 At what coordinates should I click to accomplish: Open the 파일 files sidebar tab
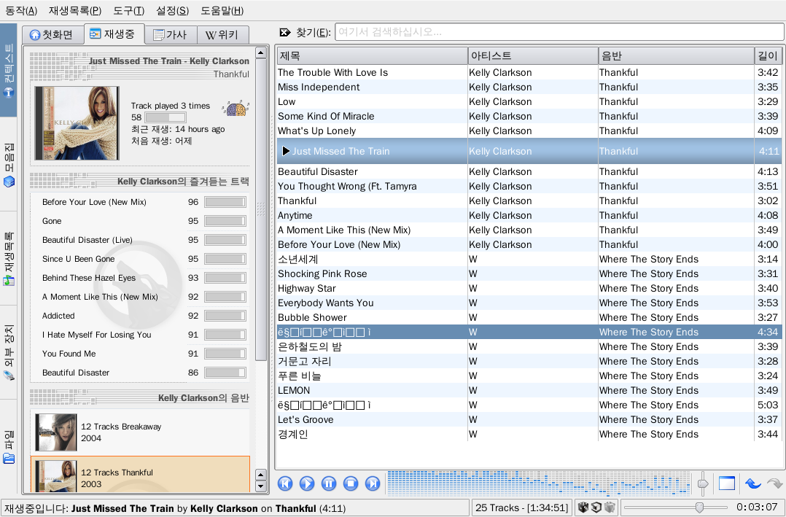click(x=9, y=447)
